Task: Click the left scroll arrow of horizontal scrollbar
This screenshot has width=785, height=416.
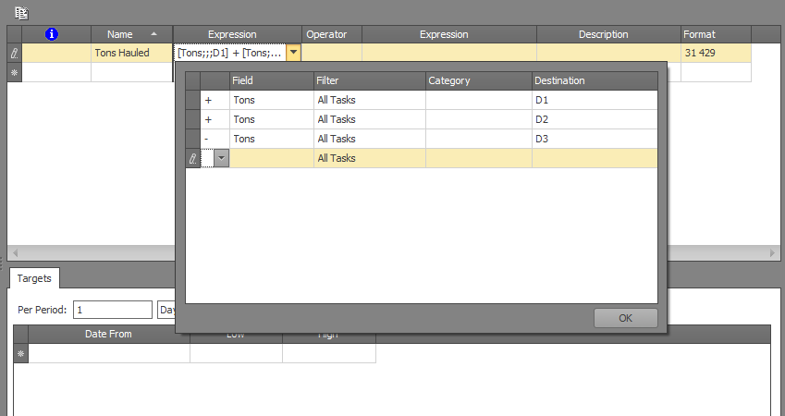Action: pyautogui.click(x=16, y=253)
